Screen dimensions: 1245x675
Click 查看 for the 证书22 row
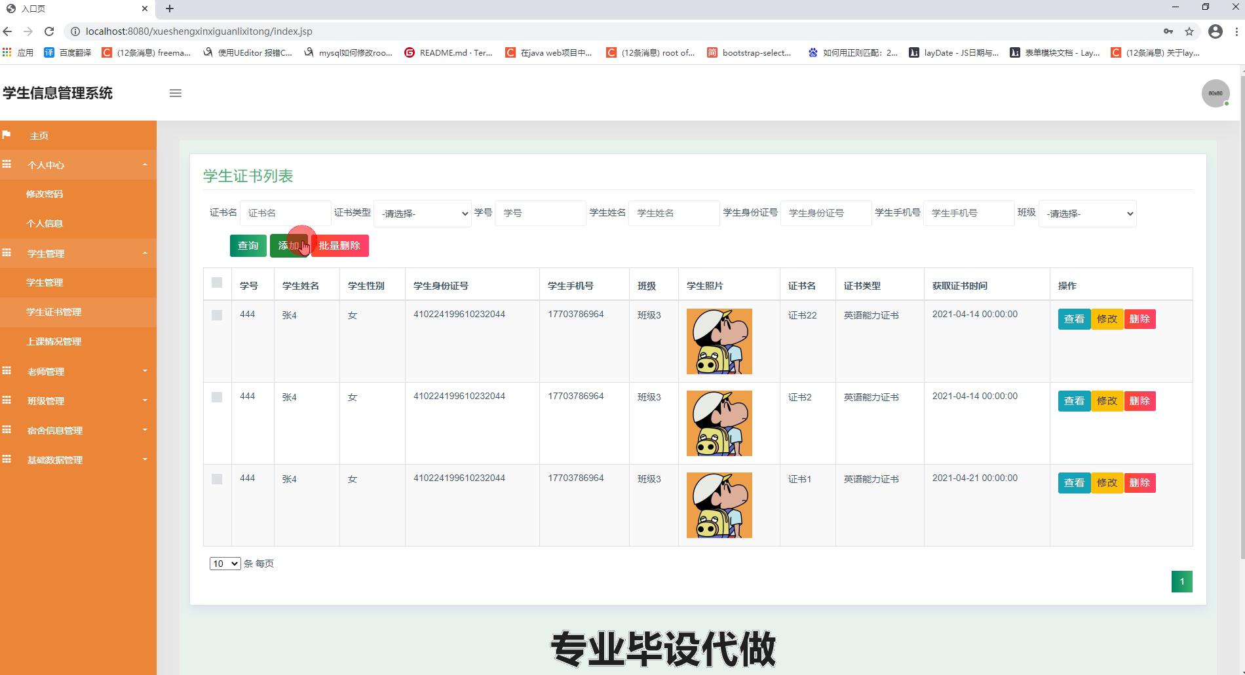click(1074, 319)
